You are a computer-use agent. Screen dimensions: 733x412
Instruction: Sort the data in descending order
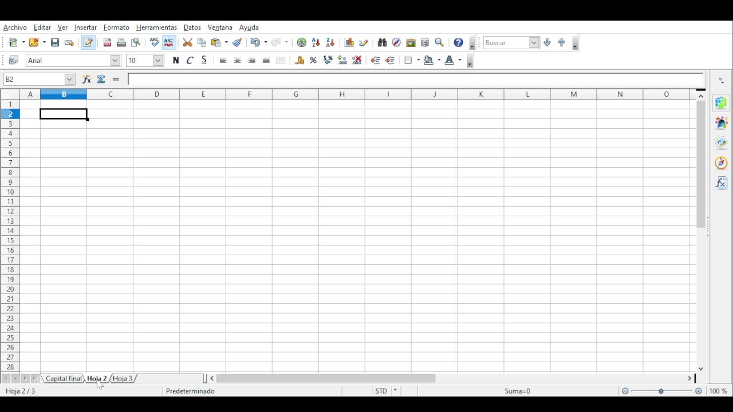point(330,42)
